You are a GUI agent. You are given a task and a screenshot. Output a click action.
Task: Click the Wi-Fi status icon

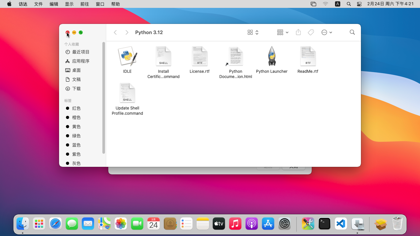point(325,4)
